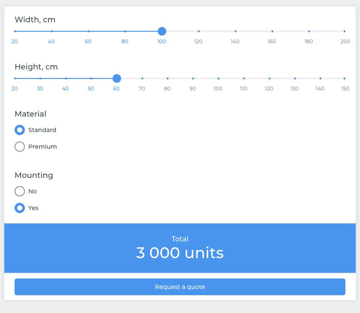
Task: Click the Height slider handle at 60
Action: click(117, 78)
